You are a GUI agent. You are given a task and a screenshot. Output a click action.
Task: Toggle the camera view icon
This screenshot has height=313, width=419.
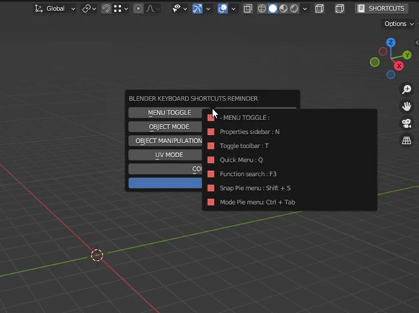[x=406, y=124]
